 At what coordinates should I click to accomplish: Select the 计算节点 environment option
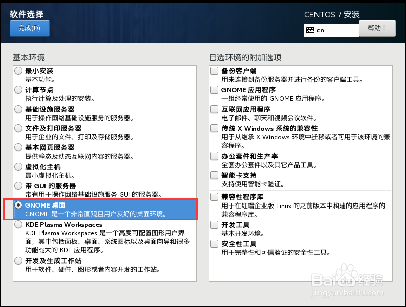pos(18,90)
